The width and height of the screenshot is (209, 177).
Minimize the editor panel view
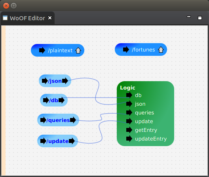pos(189,17)
